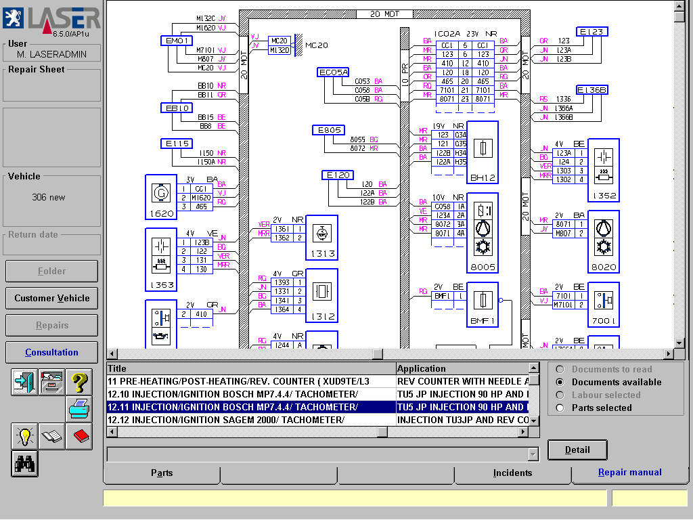Screen dimensions: 693x520
Task: Select component 7001 symbol in the diagram
Action: (604, 305)
